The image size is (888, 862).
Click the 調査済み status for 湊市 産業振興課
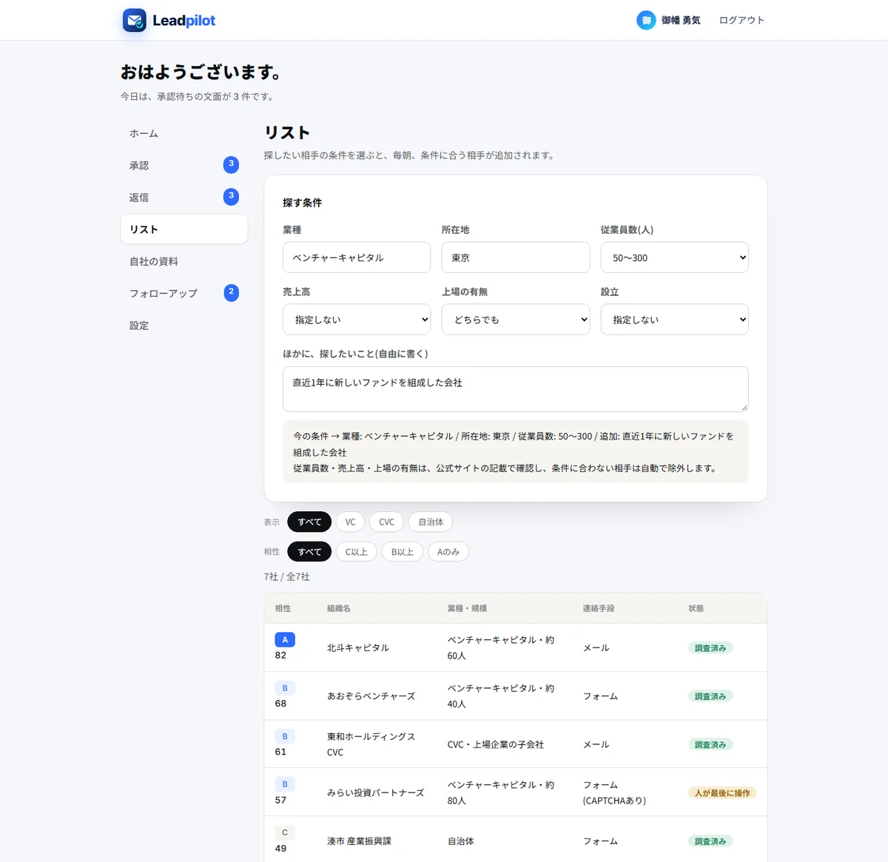click(710, 841)
